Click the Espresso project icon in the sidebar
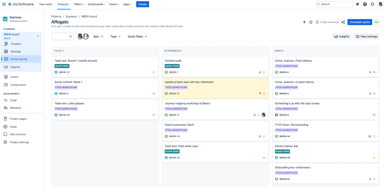384x187 pixels. [x=5, y=19]
